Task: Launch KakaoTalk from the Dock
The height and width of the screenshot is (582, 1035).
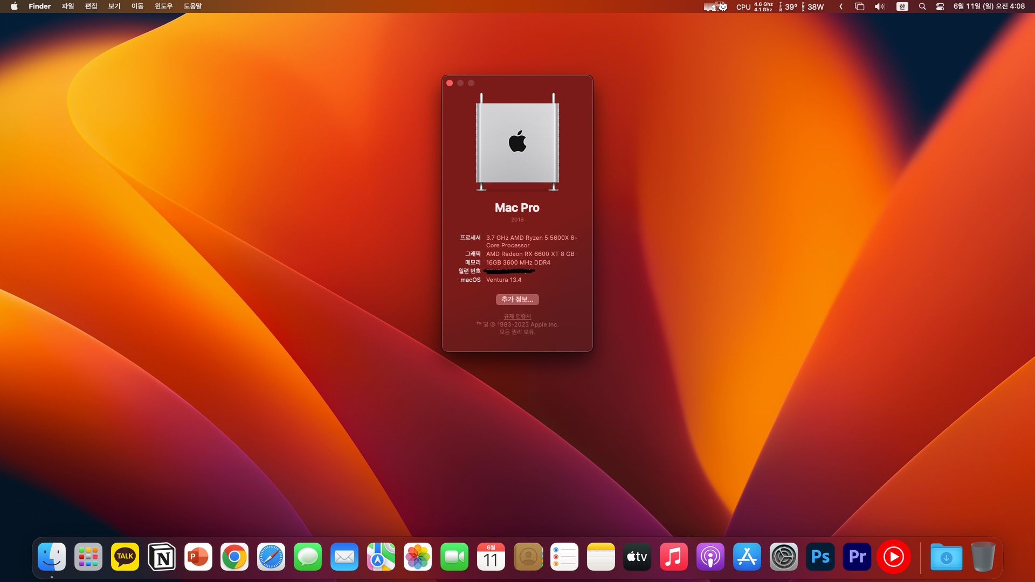Action: point(125,557)
